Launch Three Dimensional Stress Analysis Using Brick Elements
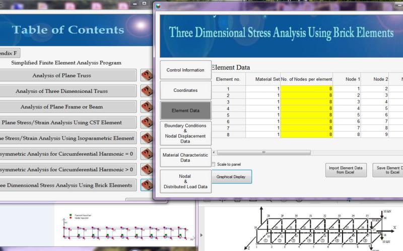The width and height of the screenshot is (403, 251). (68, 185)
